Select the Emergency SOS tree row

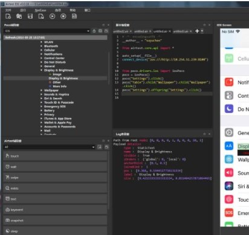[x=55, y=106]
